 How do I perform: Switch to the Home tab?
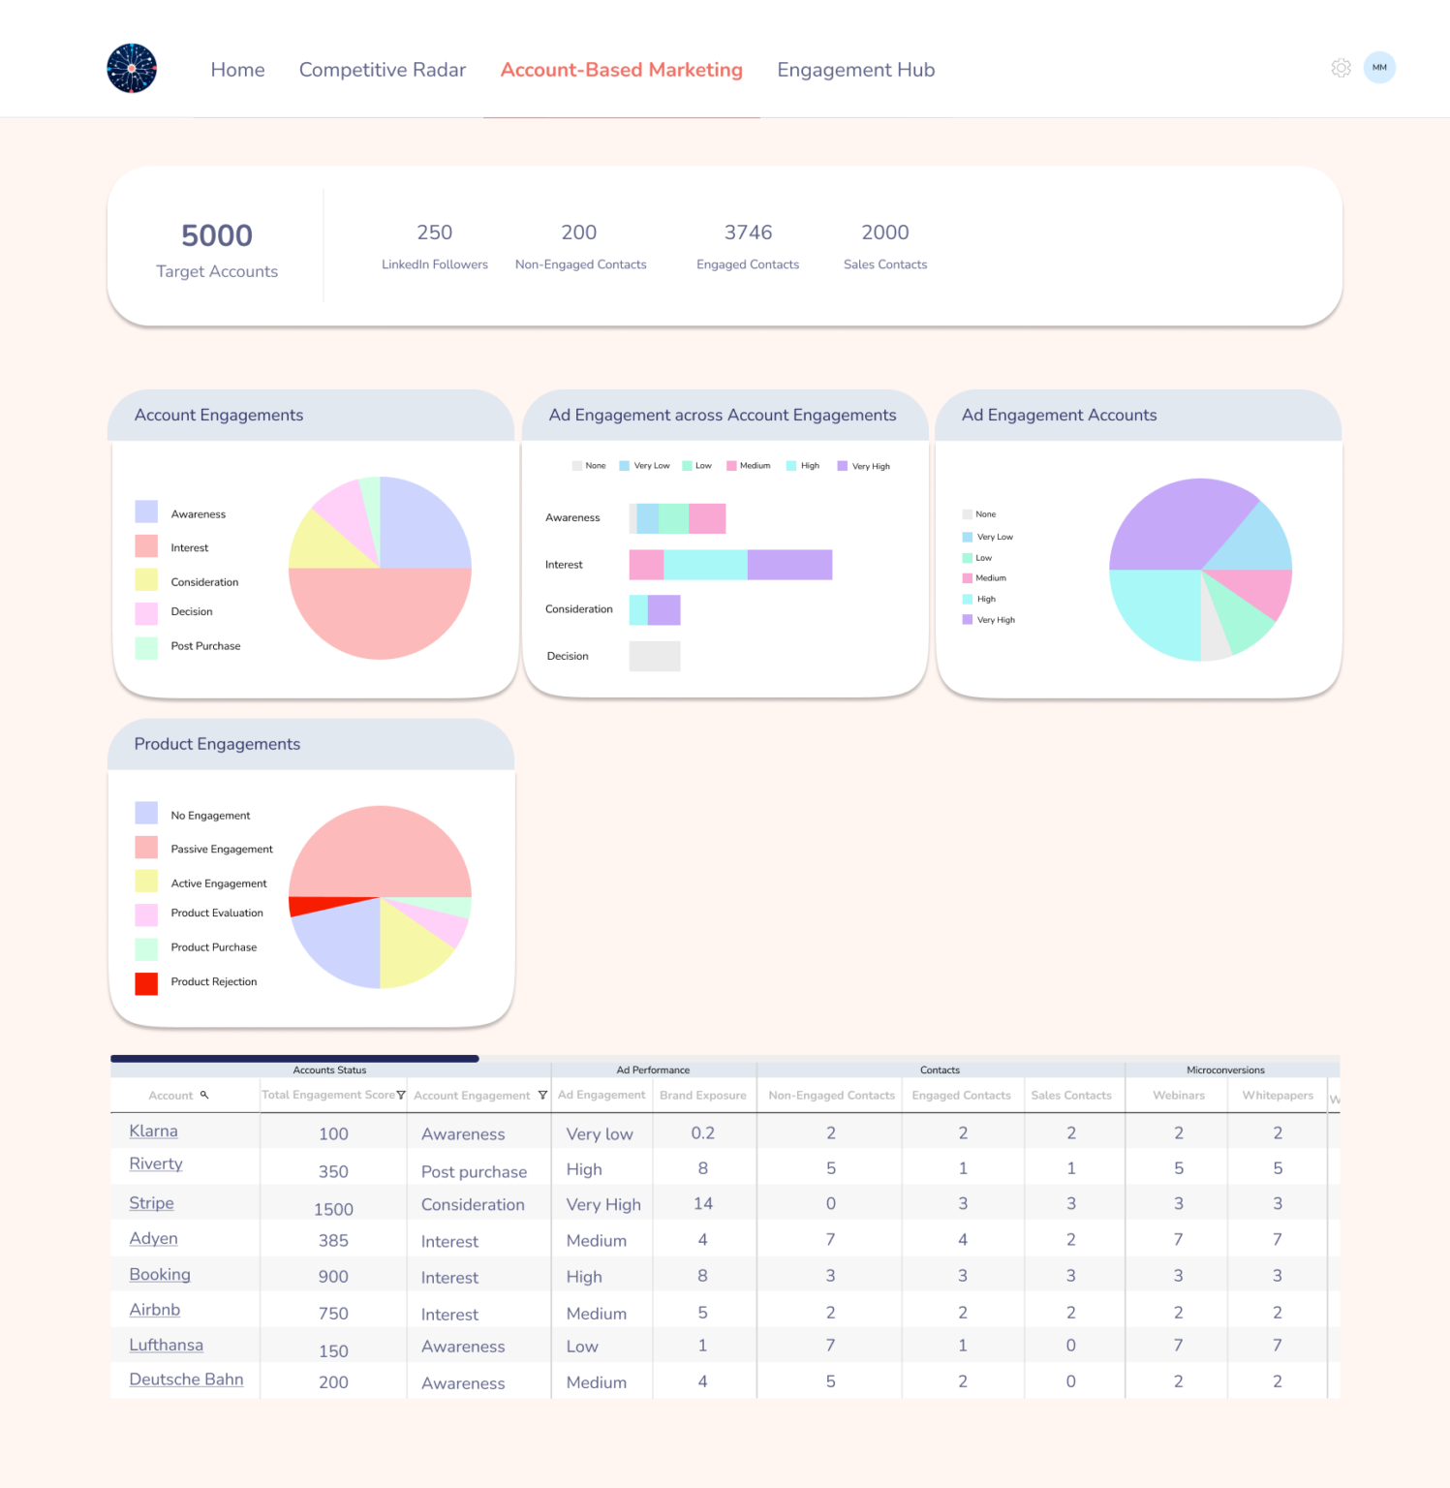click(237, 70)
